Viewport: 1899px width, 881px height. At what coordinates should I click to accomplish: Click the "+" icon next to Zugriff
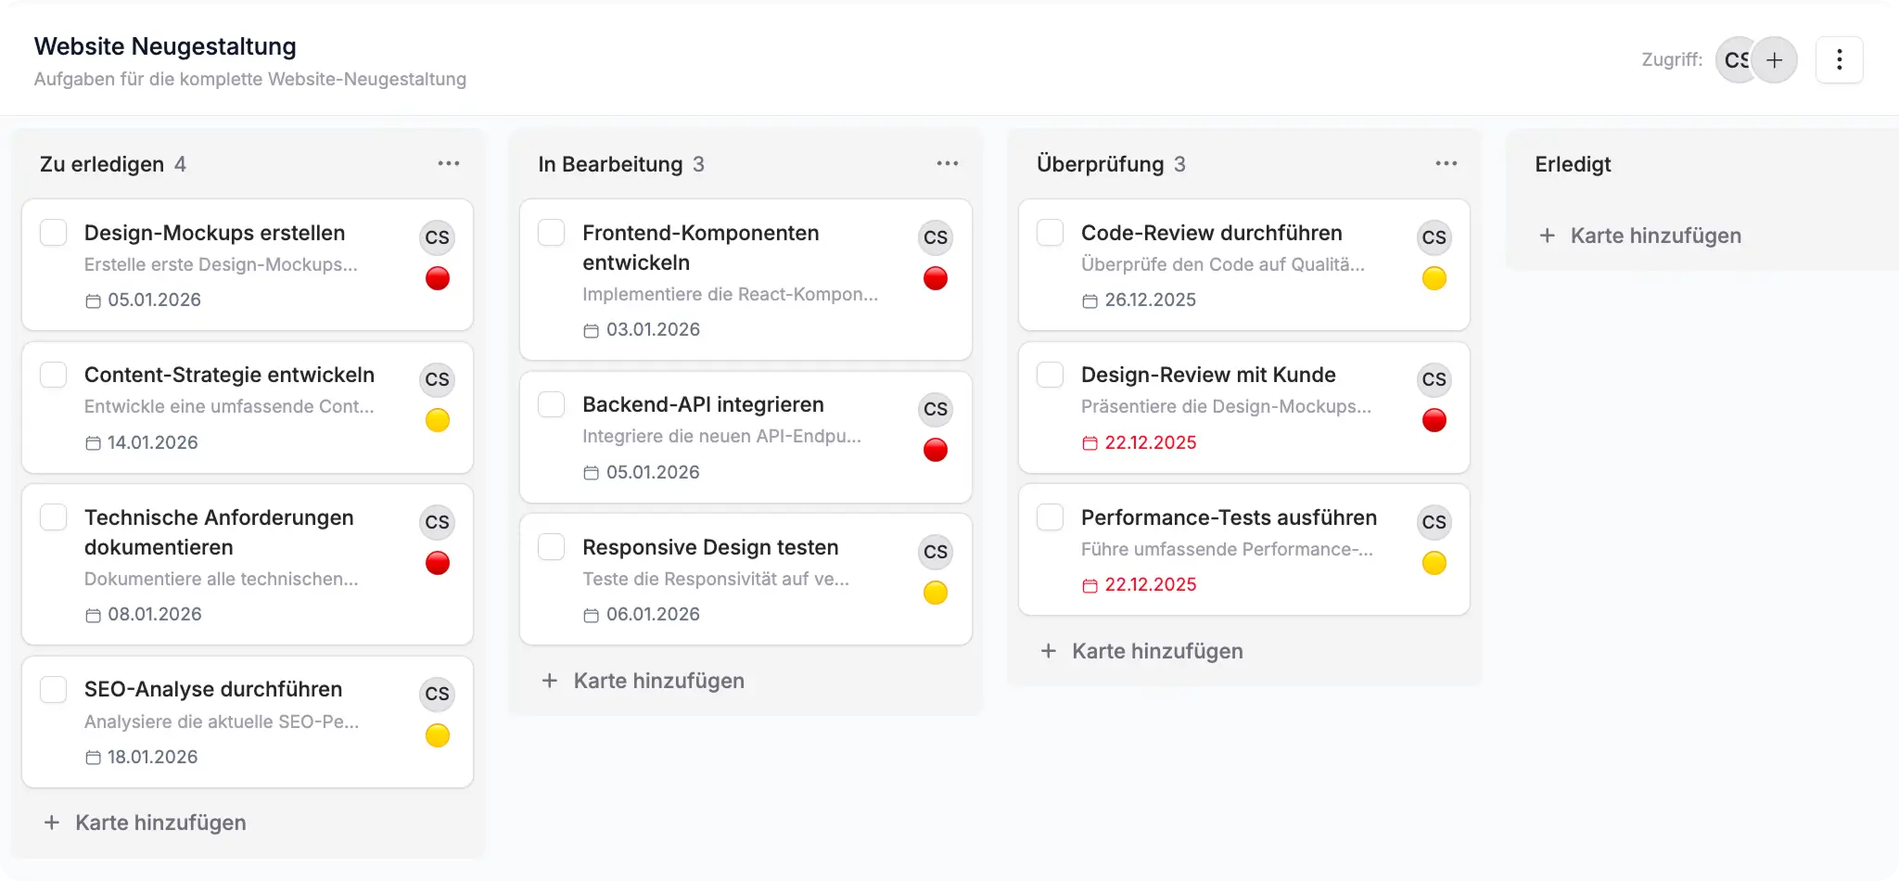(1776, 59)
